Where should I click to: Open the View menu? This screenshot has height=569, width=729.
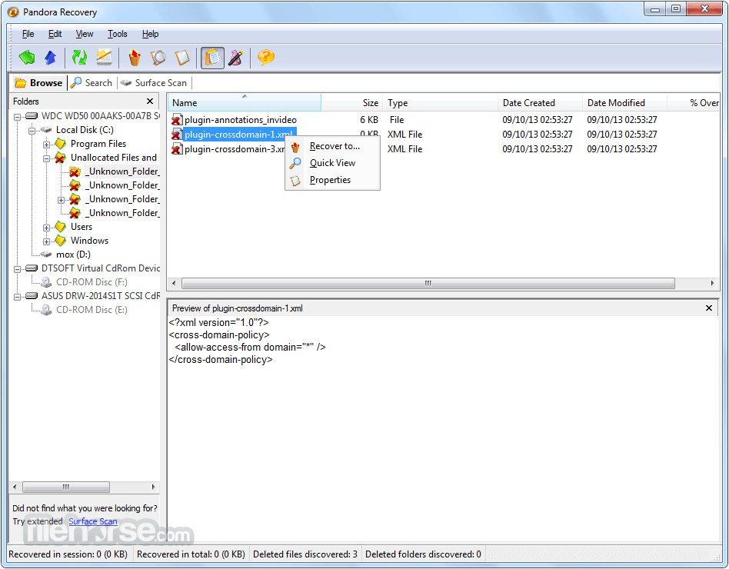click(85, 34)
